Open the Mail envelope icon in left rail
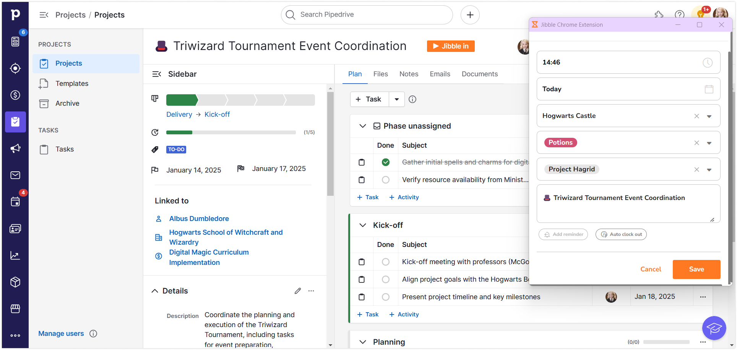 click(15, 175)
